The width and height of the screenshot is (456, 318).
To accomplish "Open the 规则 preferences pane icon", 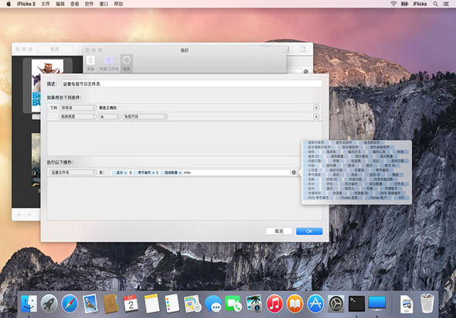I will click(127, 63).
